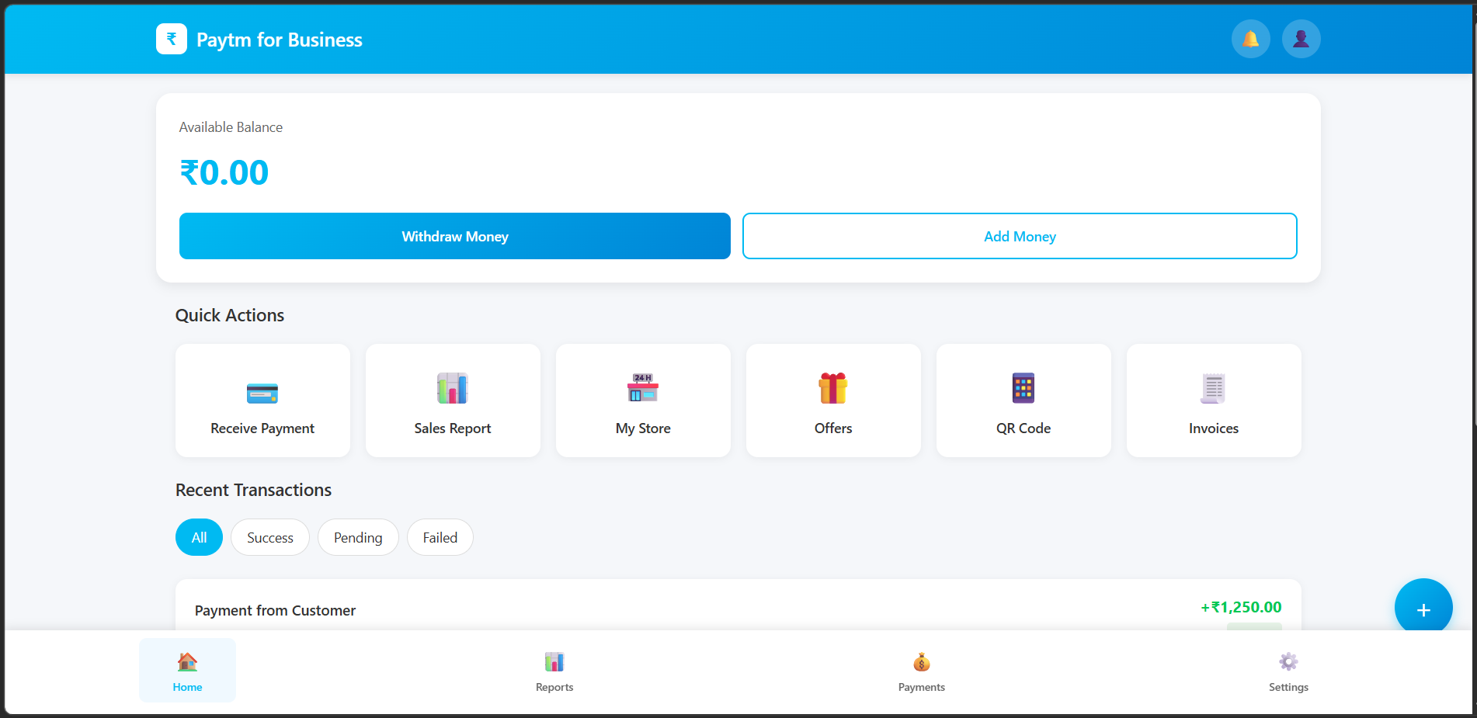
Task: Click the Invoices document icon
Action: click(x=1214, y=388)
